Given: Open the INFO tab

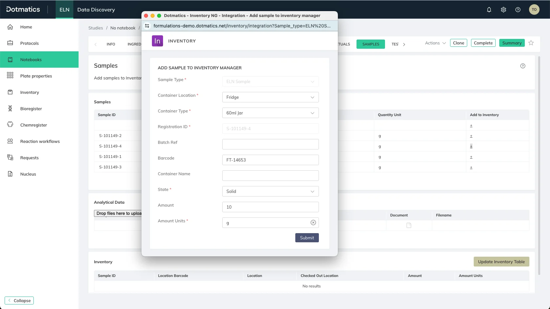Looking at the screenshot, I should pos(111,44).
